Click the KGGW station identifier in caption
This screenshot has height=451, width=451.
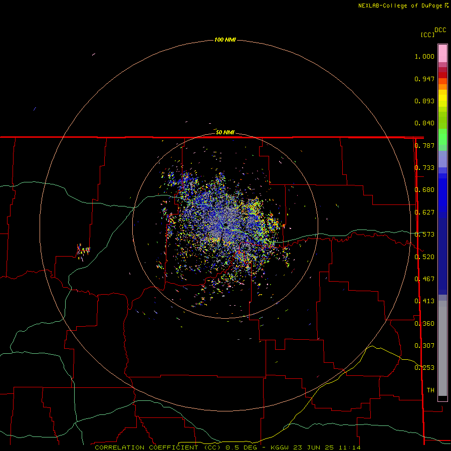281,447
